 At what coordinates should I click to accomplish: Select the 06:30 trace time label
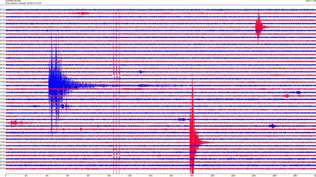pos(2,54)
